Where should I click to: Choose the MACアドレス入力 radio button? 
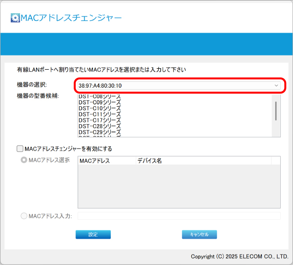[x=24, y=216]
